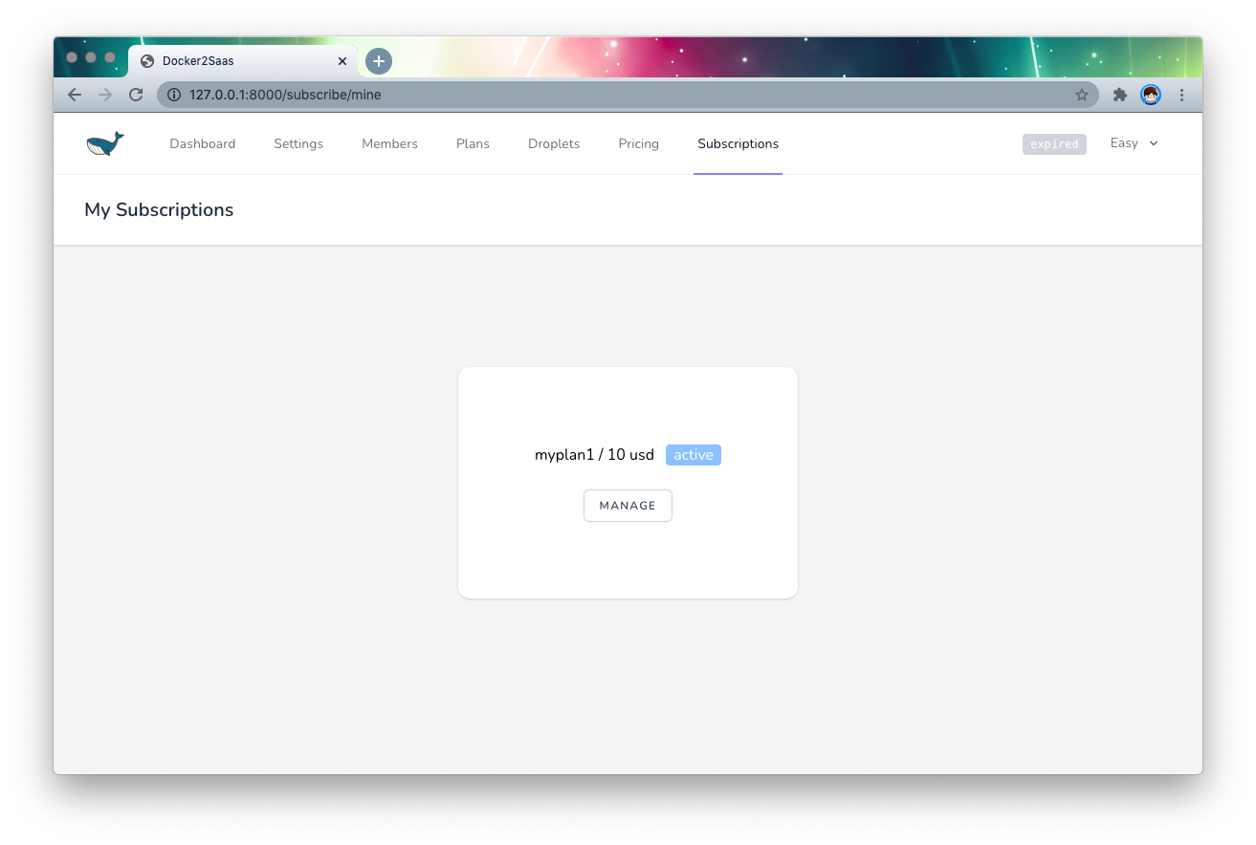
Task: Click the browser forward arrow
Action: click(x=105, y=95)
